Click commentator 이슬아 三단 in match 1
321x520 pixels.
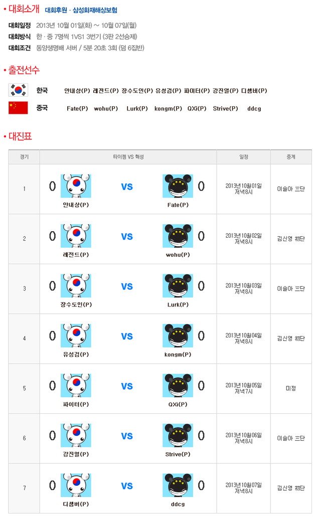291,189
